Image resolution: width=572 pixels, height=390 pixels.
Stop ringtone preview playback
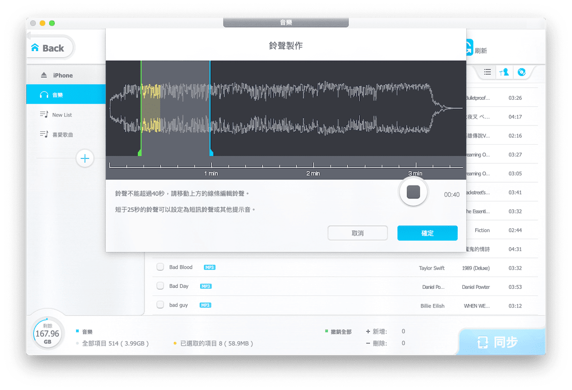point(413,192)
